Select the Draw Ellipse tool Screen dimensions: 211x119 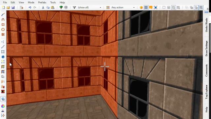tap(3, 29)
